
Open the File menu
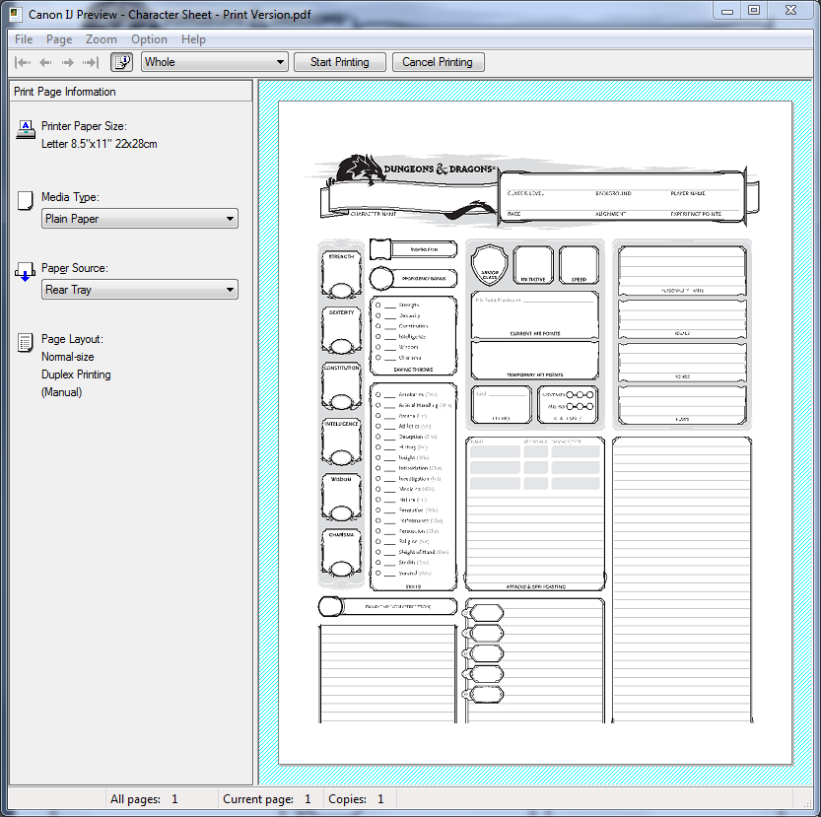tap(24, 39)
